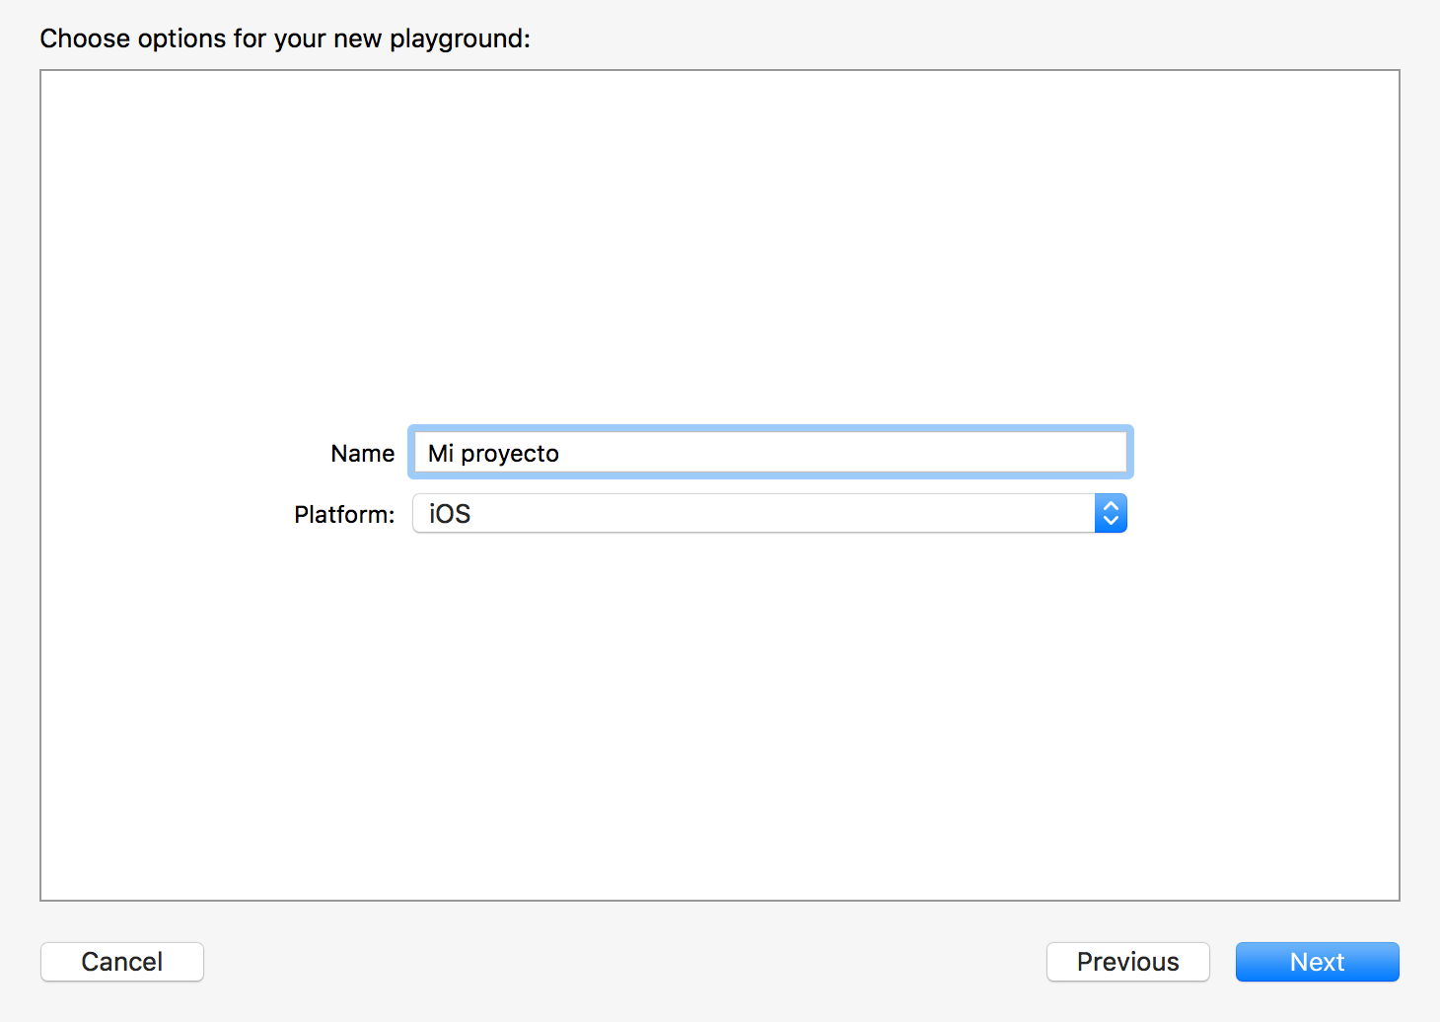Screen dimensions: 1440x1022
Task: Click the blue up-down chevron stepper beside iOS
Action: [1111, 513]
